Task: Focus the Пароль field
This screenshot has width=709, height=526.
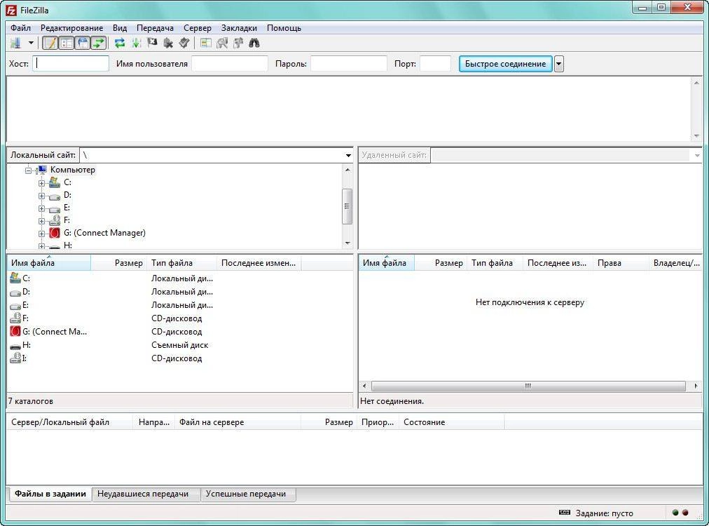Action: pyautogui.click(x=349, y=63)
